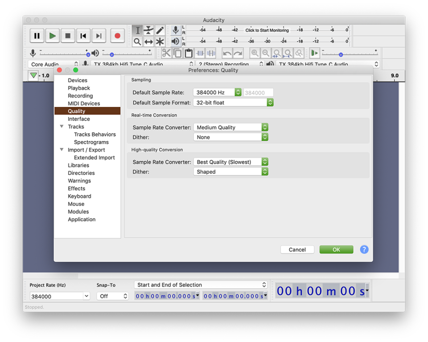Open the 2 (Stereo) Recording channels dropdown

coord(230,64)
